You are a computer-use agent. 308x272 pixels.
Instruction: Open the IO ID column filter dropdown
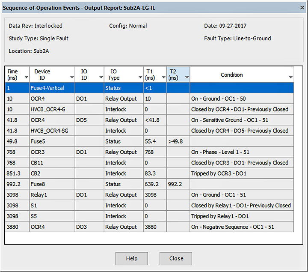pos(101,78)
